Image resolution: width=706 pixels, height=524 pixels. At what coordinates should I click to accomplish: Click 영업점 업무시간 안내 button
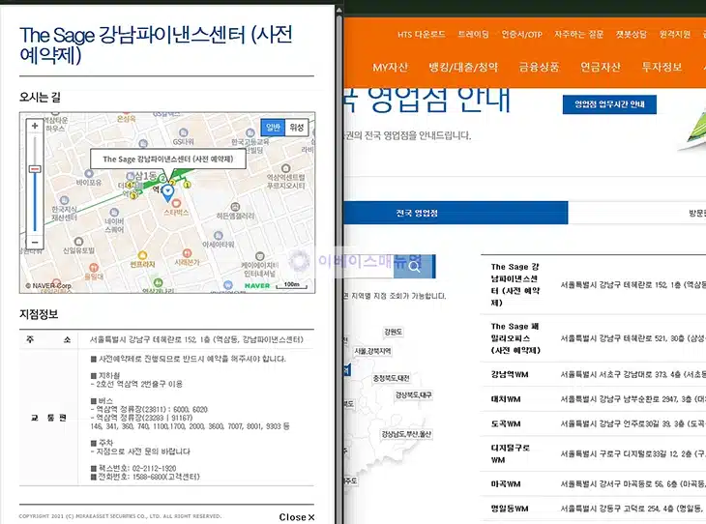click(609, 104)
